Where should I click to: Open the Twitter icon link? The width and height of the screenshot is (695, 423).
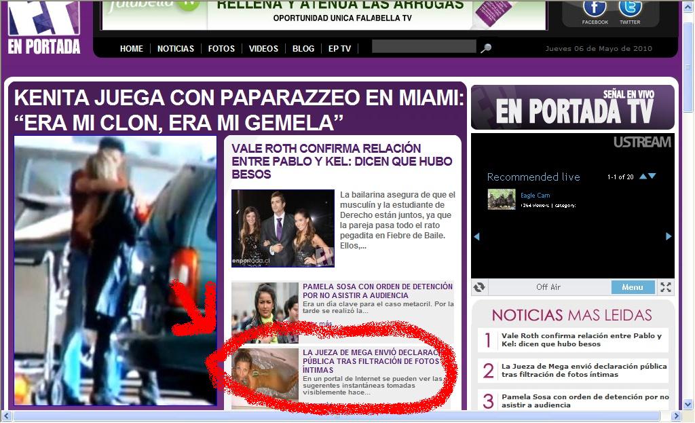[630, 9]
